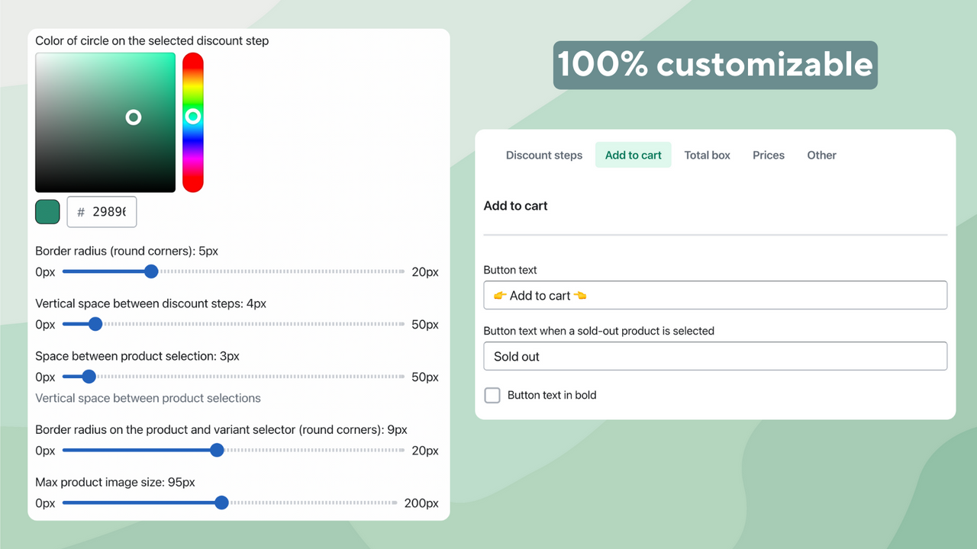Viewport: 977px width, 549px height.
Task: Open the Prices tab
Action: click(x=769, y=155)
